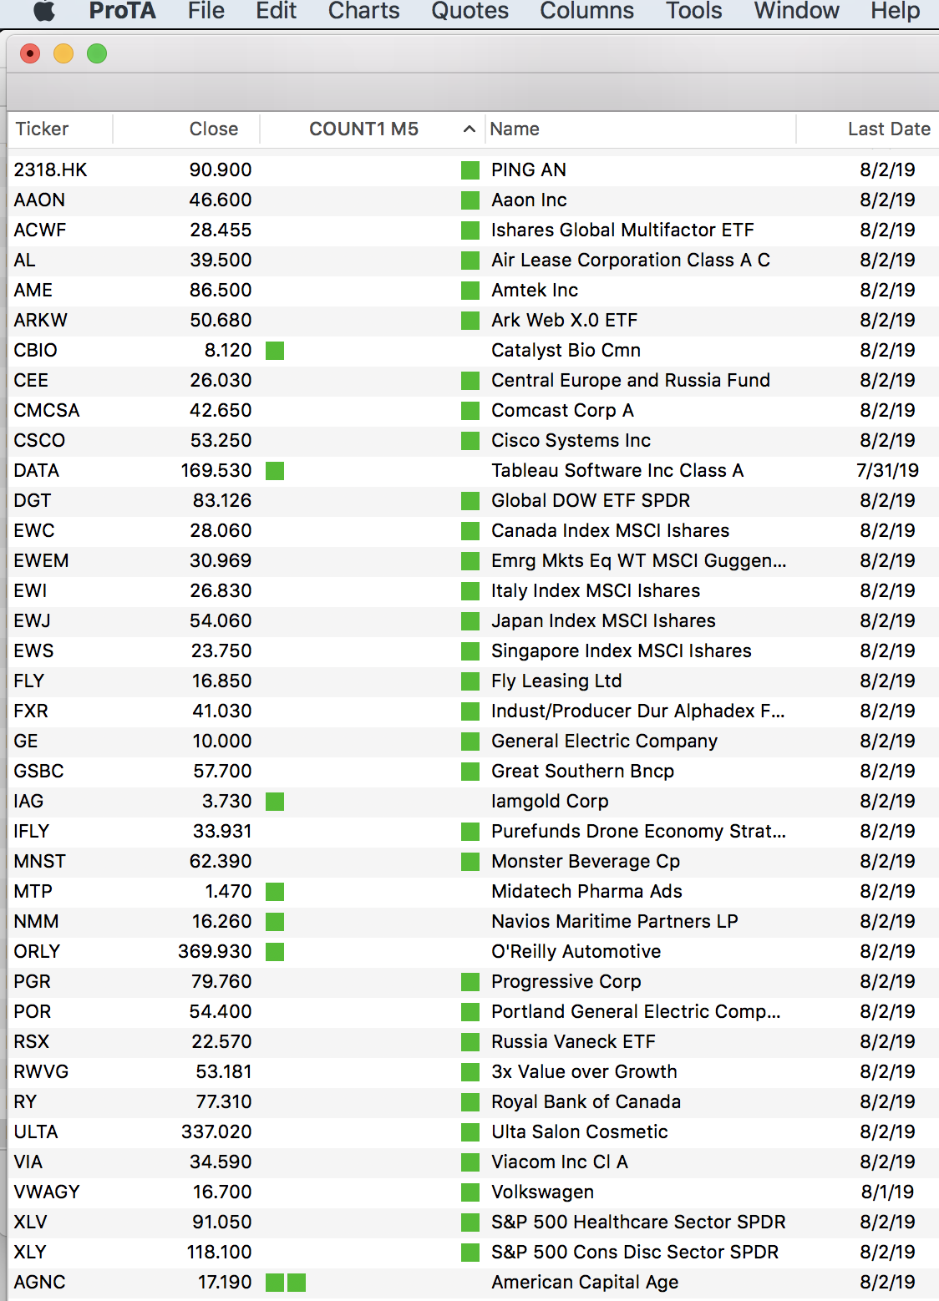Sort by the Close column header
This screenshot has height=1301, width=939.
213,129
